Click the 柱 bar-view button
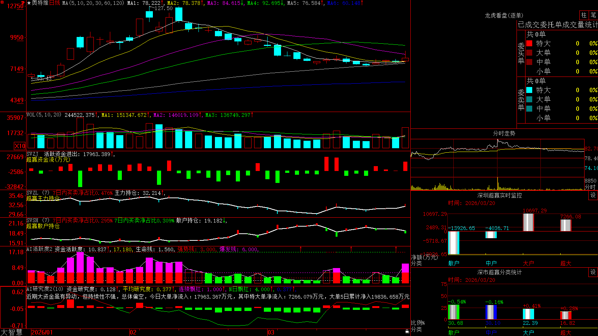This screenshot has width=598, height=336. pos(584,15)
